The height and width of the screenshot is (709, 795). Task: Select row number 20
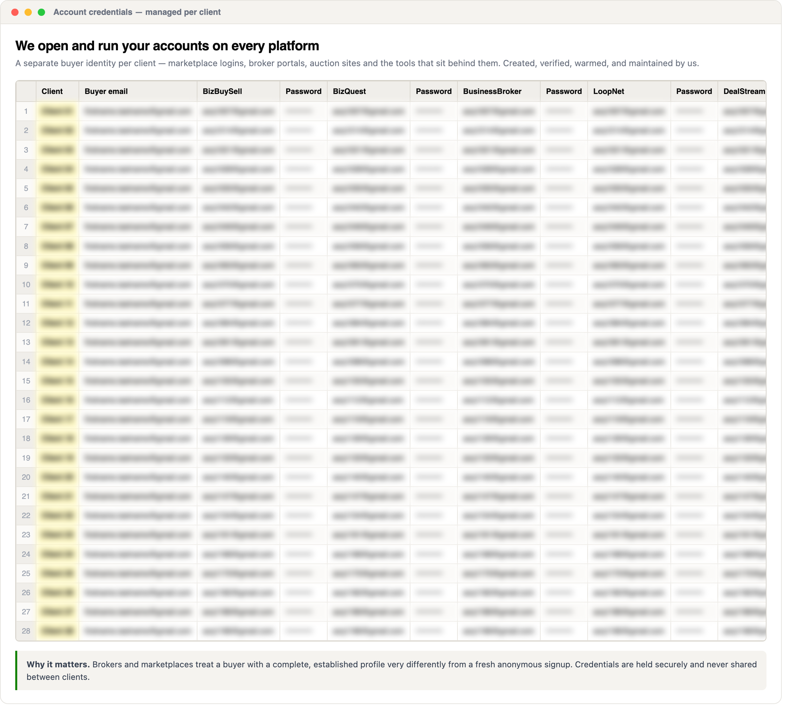pyautogui.click(x=26, y=477)
